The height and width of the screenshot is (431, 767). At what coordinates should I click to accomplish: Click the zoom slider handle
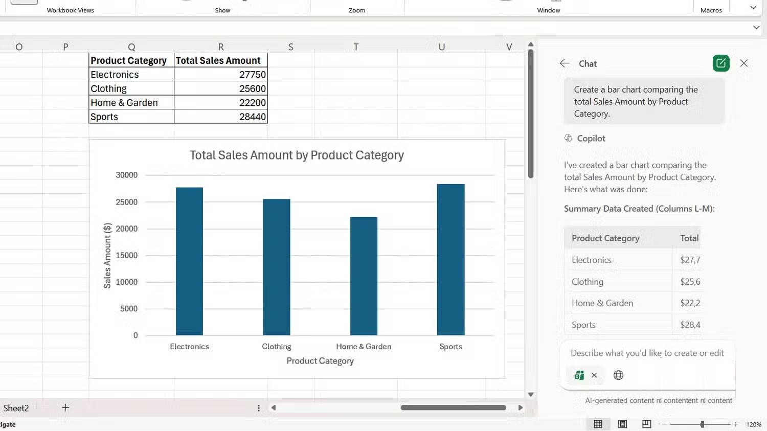tap(702, 424)
